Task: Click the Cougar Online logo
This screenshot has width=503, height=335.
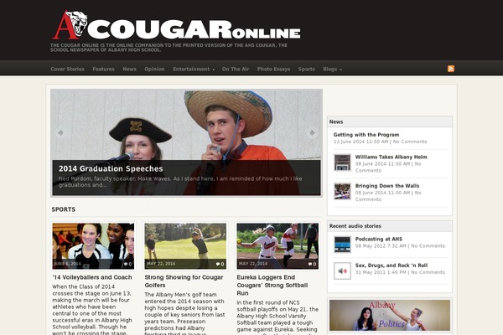Action: (176, 25)
